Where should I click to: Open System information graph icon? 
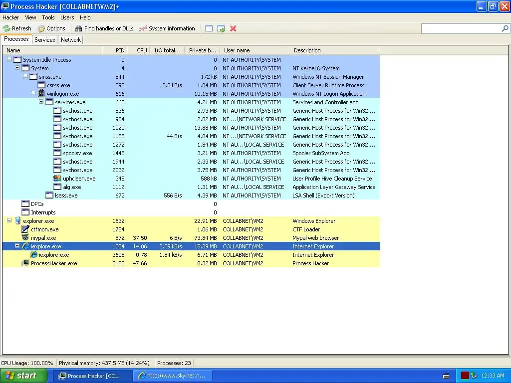point(143,28)
